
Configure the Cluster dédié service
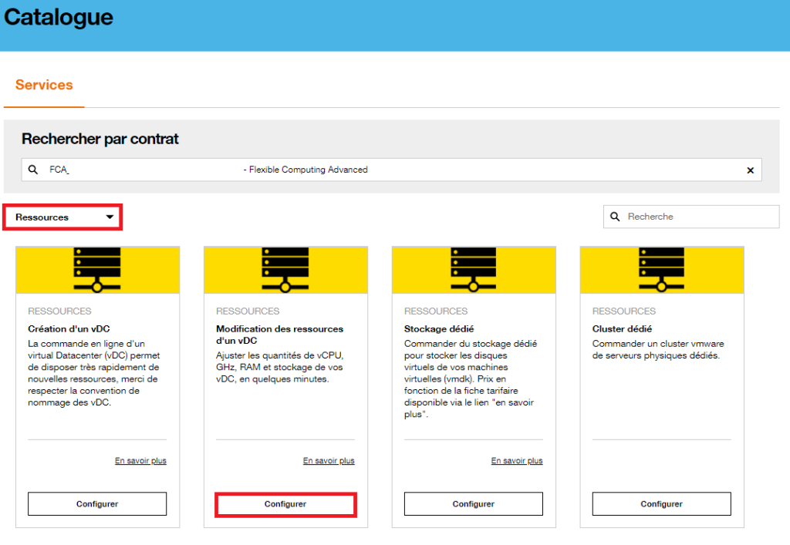pos(661,503)
